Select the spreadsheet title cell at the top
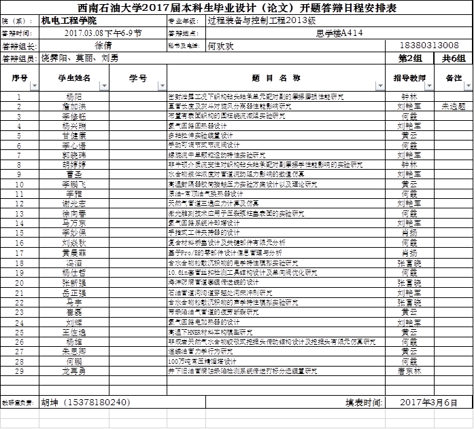Viewport: 474px width, 429px height. [x=237, y=7]
